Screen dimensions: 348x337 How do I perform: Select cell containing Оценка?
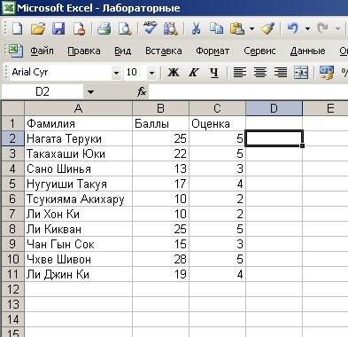pos(217,123)
